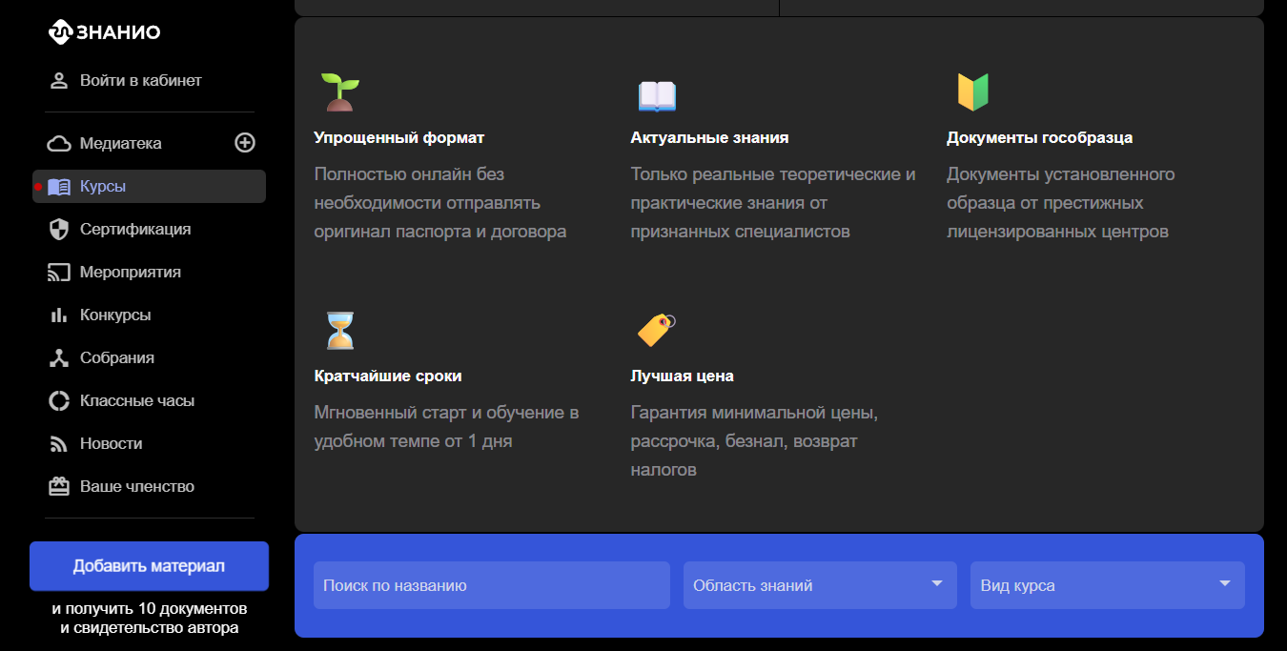Click the price tag icon above Лучшая цена
1287x651 pixels.
[656, 330]
